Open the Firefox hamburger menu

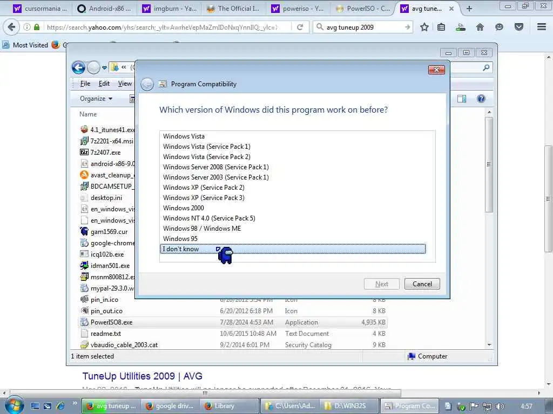click(x=542, y=27)
